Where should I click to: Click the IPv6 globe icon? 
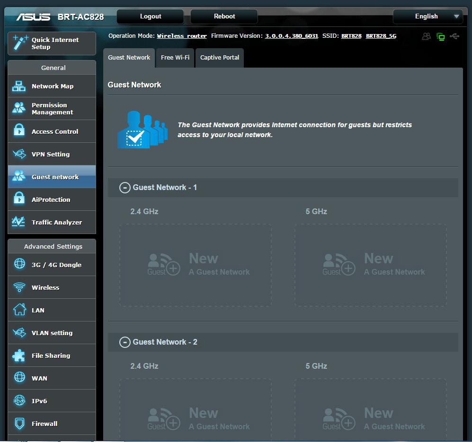coord(19,400)
